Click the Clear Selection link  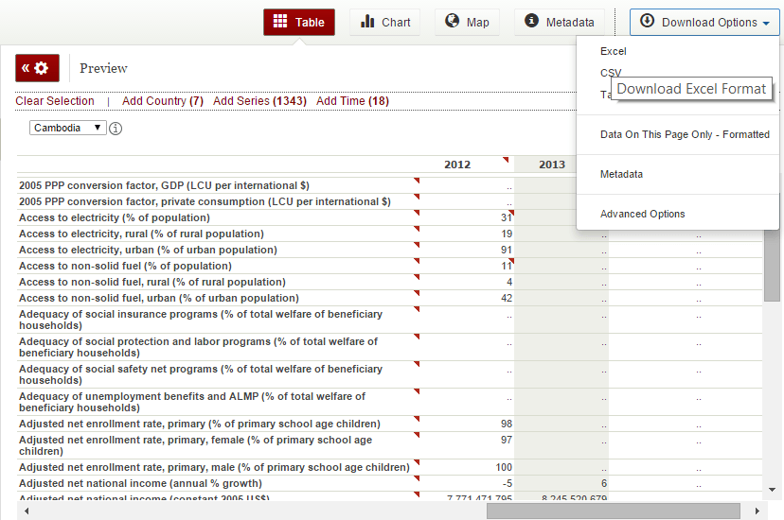point(55,101)
